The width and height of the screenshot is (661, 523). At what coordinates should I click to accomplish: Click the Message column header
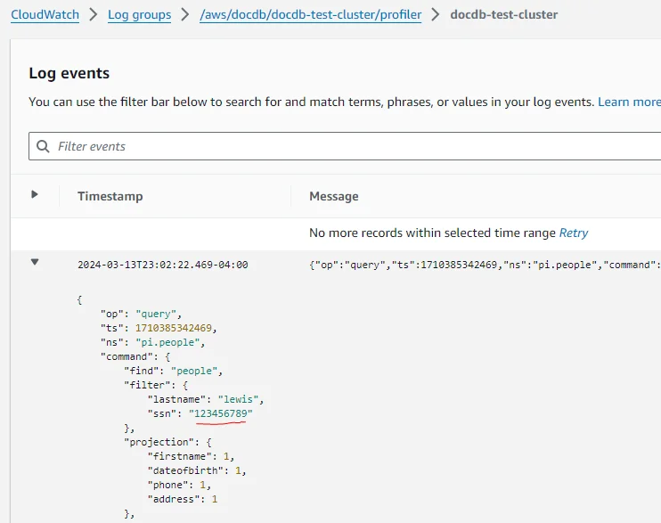pyautogui.click(x=334, y=196)
